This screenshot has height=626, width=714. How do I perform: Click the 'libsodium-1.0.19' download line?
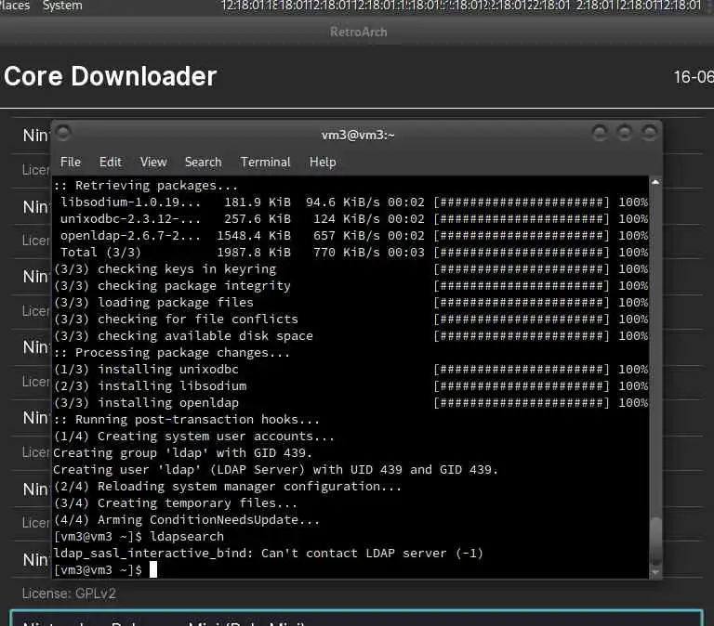click(x=354, y=202)
